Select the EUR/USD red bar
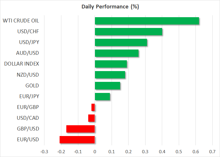This screenshot has width=220, height=157. coord(77,140)
